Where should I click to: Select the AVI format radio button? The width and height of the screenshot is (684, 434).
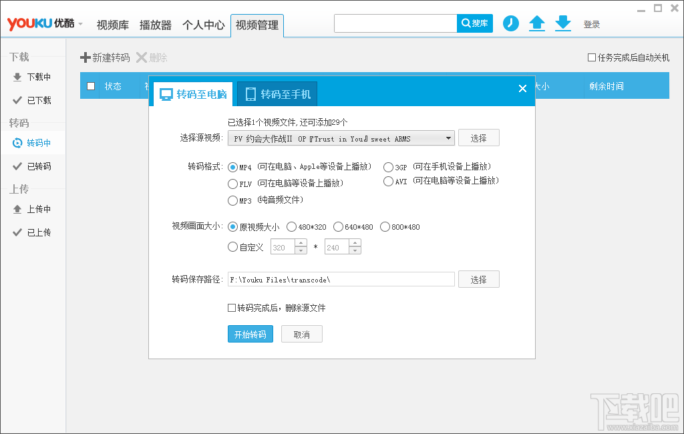coord(388,181)
